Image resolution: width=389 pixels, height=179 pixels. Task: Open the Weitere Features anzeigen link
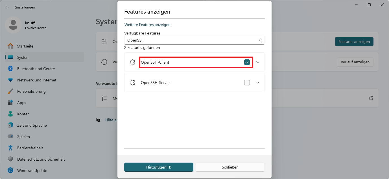(147, 25)
